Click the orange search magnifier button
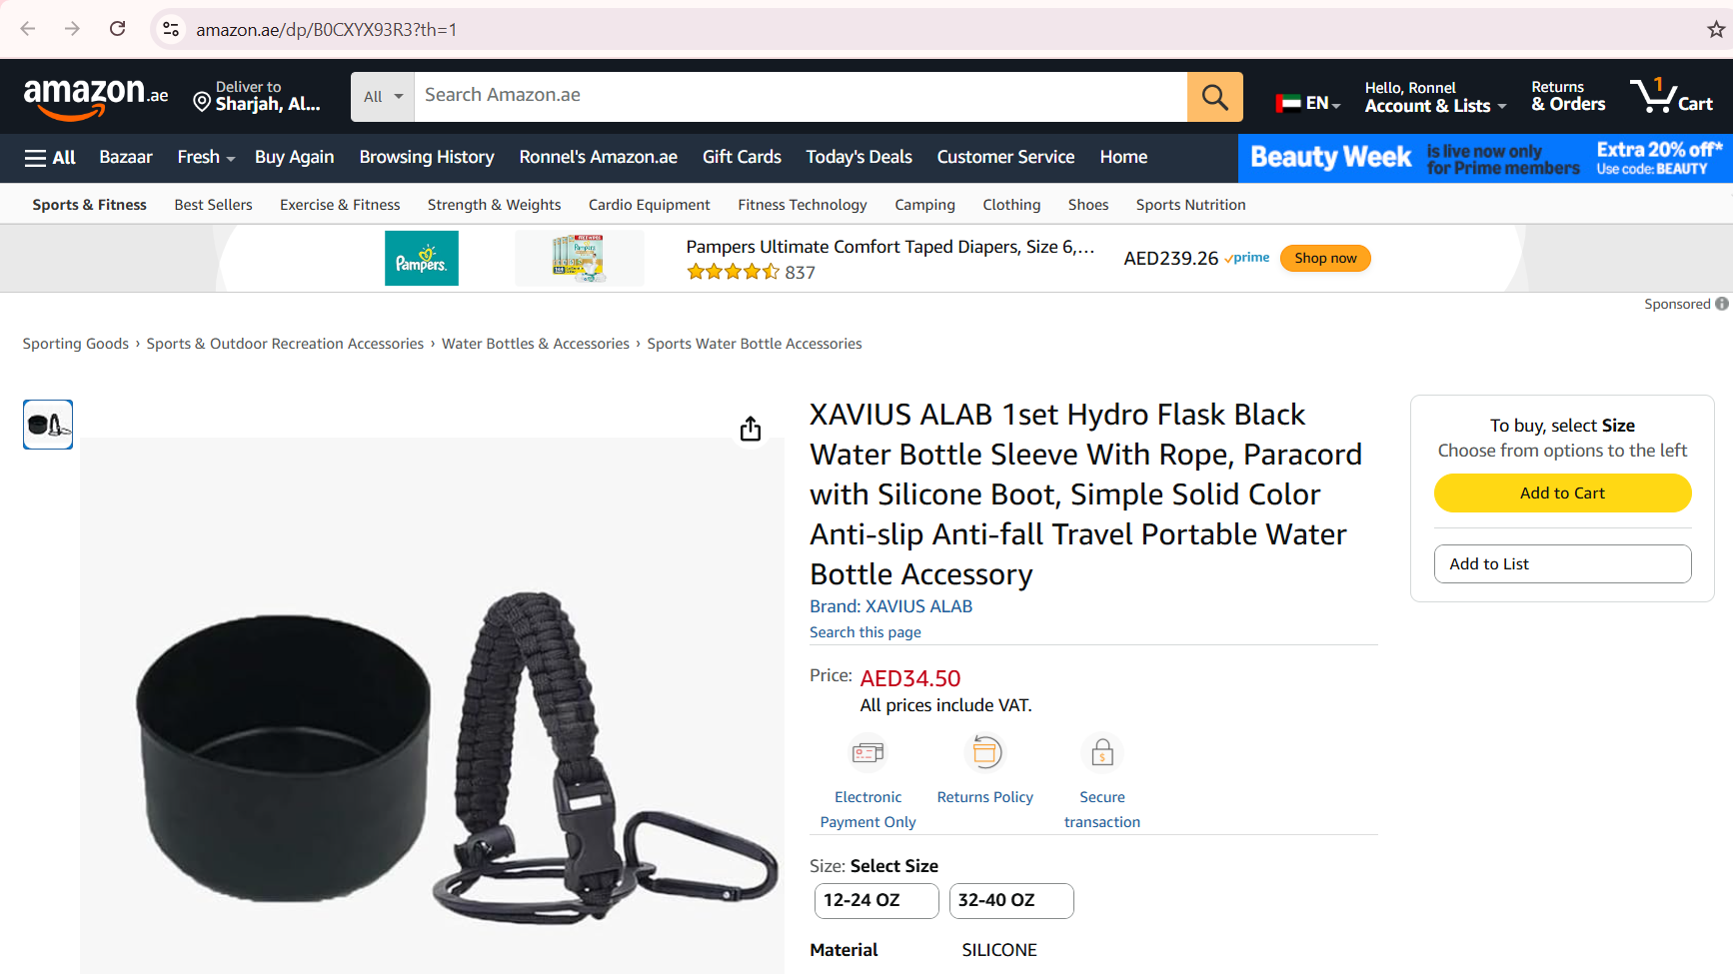Screen dimensions: 1733x974 [1214, 97]
